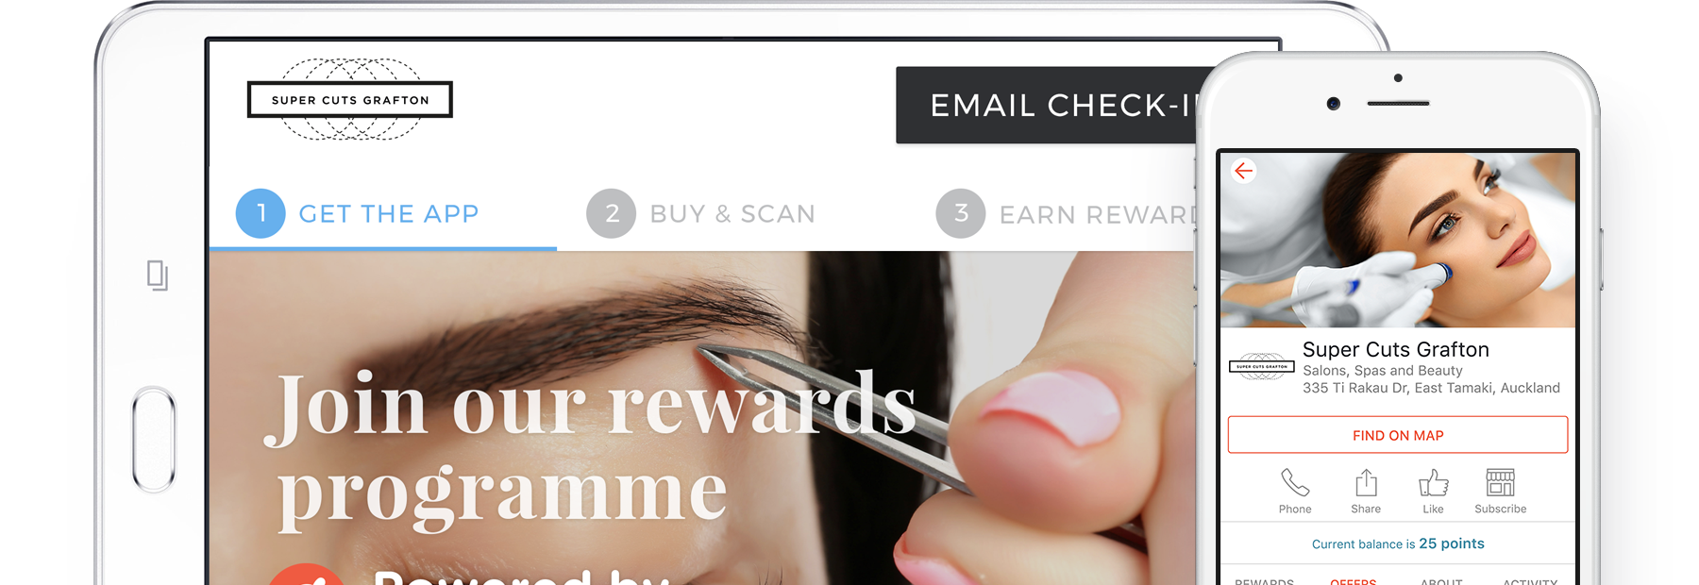Click the tablet recent-apps hardware icon
Screen dimensions: 1699x585
[158, 276]
